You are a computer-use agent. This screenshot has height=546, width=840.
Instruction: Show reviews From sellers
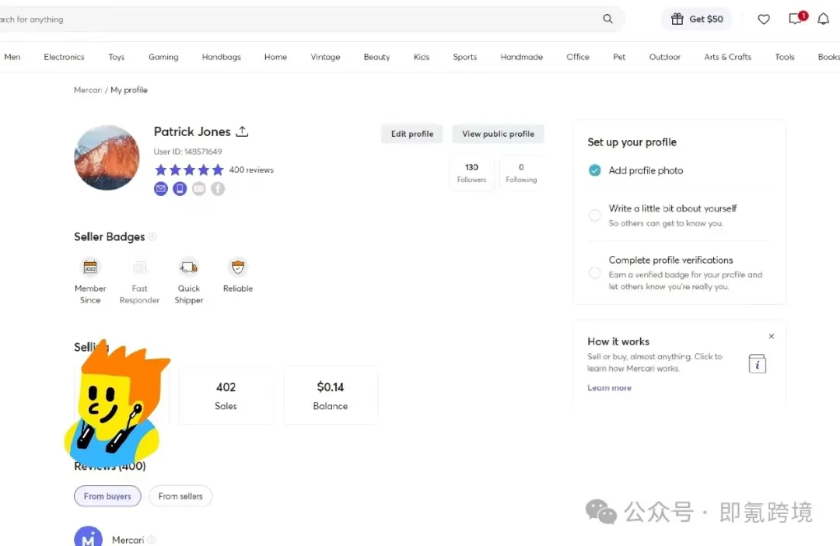pyautogui.click(x=180, y=496)
